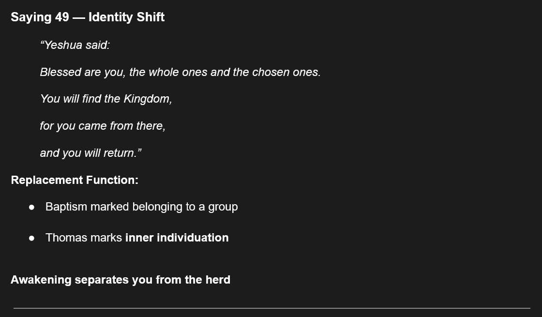Click the line "Awakening separates you from the herd"
The image size is (542, 317).
click(120, 280)
